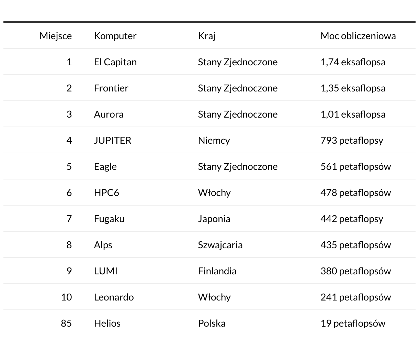This screenshot has width=419, height=339.
Task: Click the HPC6 computer name
Action: click(106, 193)
